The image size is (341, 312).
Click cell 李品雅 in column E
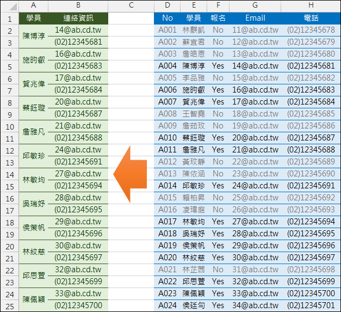194,78
